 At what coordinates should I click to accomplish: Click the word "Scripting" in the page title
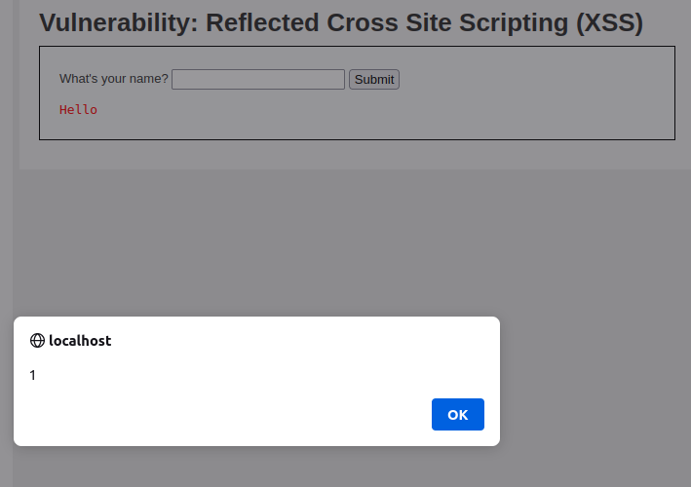tap(514, 22)
